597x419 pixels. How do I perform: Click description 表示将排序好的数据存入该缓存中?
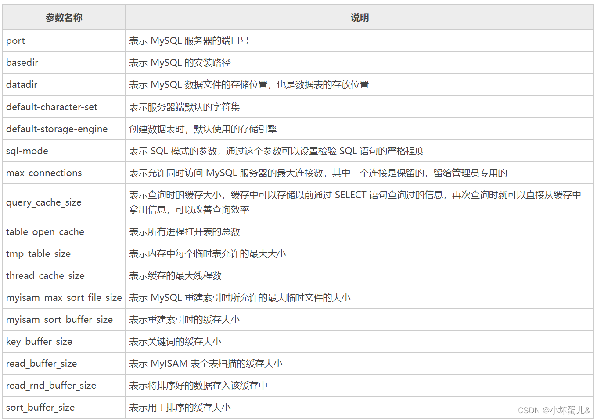(198, 385)
